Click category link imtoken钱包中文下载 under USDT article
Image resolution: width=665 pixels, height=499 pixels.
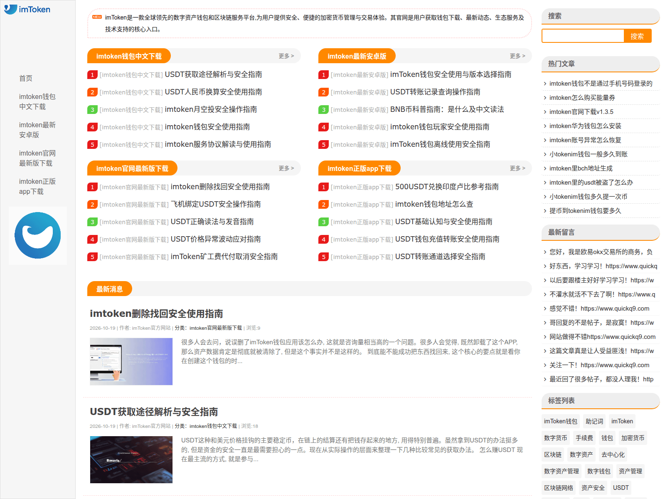(x=213, y=426)
